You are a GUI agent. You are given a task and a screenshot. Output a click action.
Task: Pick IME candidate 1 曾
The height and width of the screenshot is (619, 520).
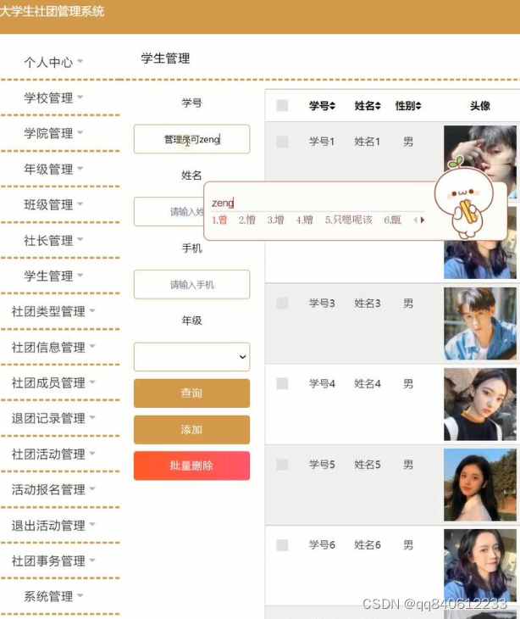pyautogui.click(x=219, y=220)
